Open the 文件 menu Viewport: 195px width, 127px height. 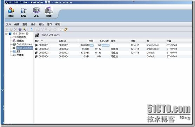[x=8, y=24]
